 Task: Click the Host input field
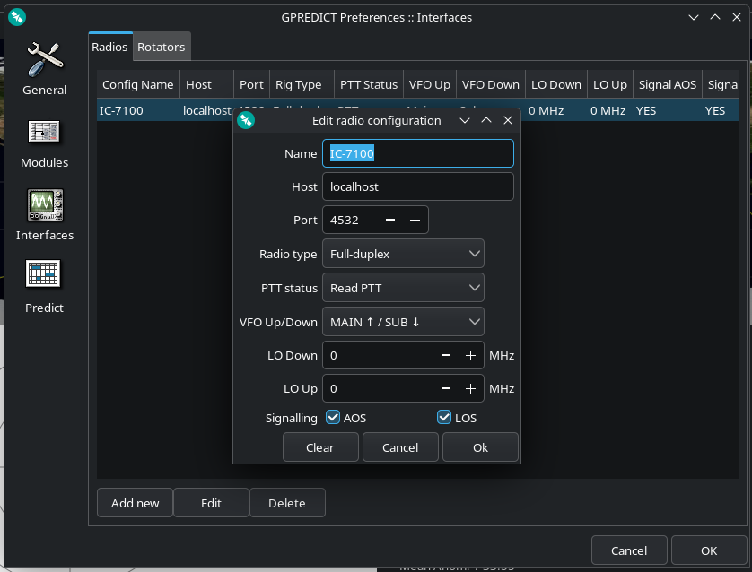coord(418,186)
